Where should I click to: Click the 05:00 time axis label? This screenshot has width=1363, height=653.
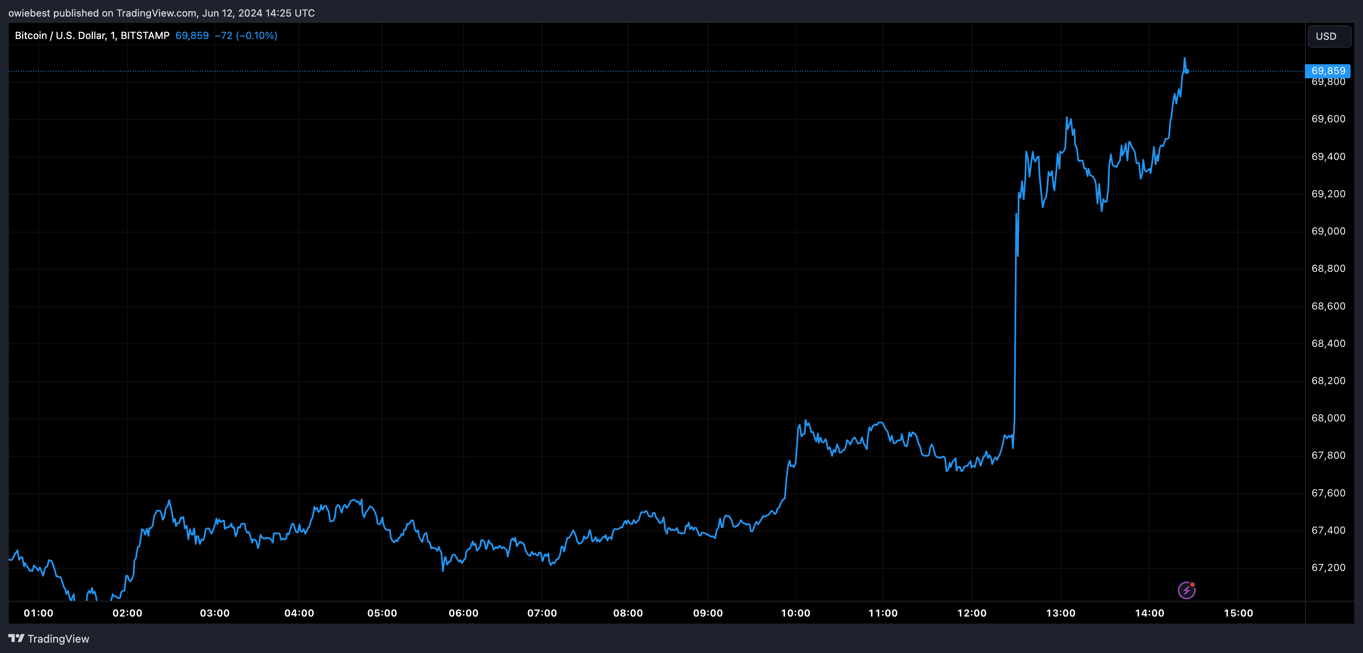click(382, 613)
